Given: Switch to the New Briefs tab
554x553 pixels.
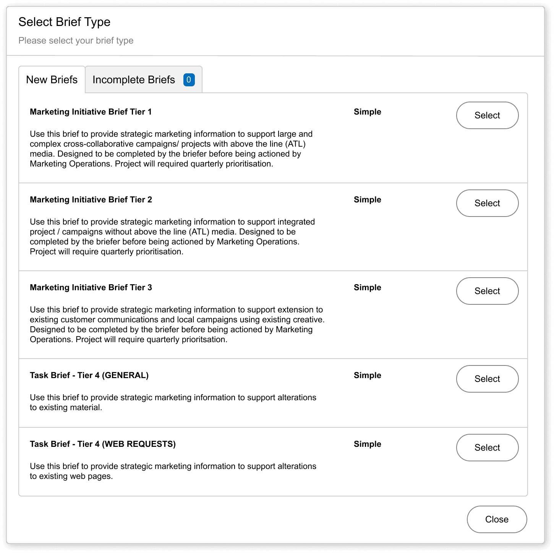Looking at the screenshot, I should click(52, 79).
